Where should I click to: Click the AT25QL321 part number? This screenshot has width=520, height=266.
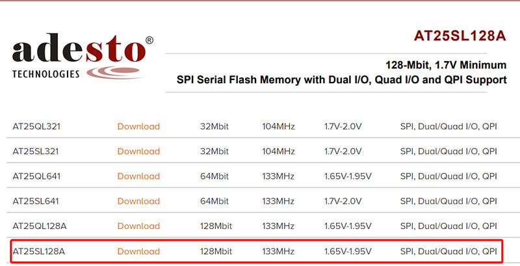pyautogui.click(x=36, y=126)
